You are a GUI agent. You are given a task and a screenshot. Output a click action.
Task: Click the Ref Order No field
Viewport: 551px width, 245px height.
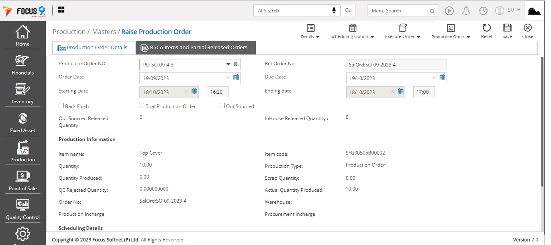point(396,64)
